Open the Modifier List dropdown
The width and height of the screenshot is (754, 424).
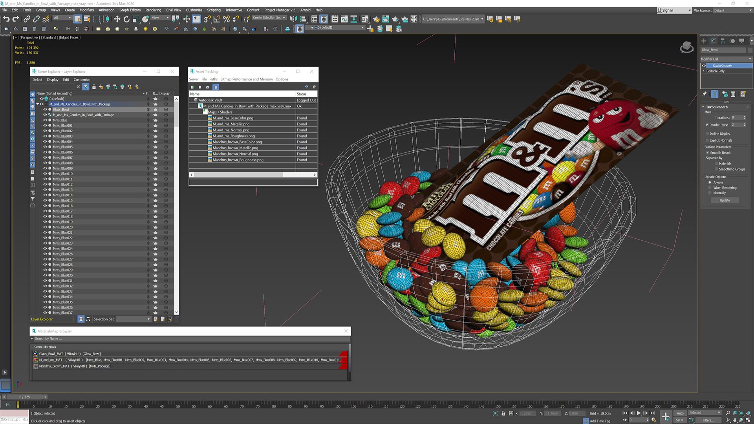(x=726, y=59)
